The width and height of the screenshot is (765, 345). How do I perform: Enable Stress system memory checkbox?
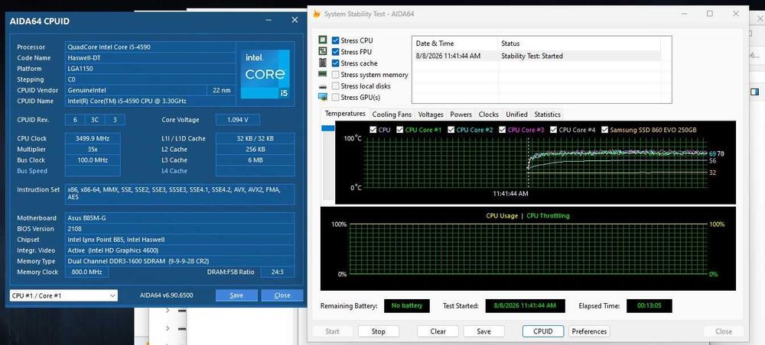coord(335,75)
